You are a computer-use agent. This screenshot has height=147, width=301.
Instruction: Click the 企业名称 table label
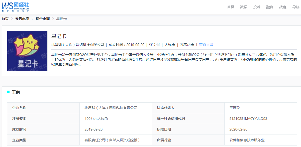tap(19, 108)
